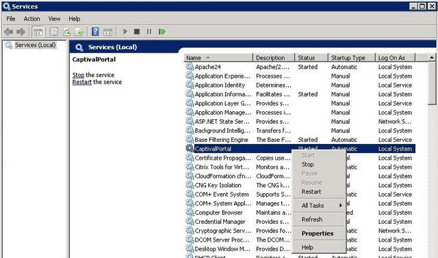Select Services (Local) in the console tree
This screenshot has height=258, width=438.
coord(35,45)
